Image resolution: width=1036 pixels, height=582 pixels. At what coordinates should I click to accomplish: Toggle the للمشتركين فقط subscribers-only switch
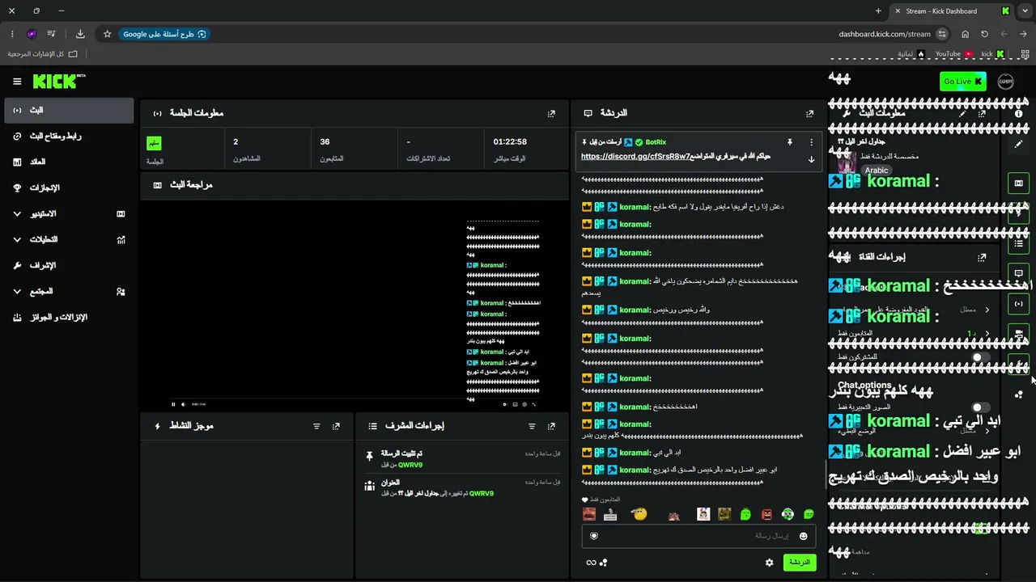pos(979,357)
